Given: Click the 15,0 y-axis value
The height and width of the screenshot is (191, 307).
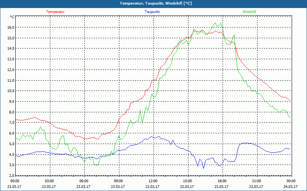Looking at the screenshot, I should (11, 38).
